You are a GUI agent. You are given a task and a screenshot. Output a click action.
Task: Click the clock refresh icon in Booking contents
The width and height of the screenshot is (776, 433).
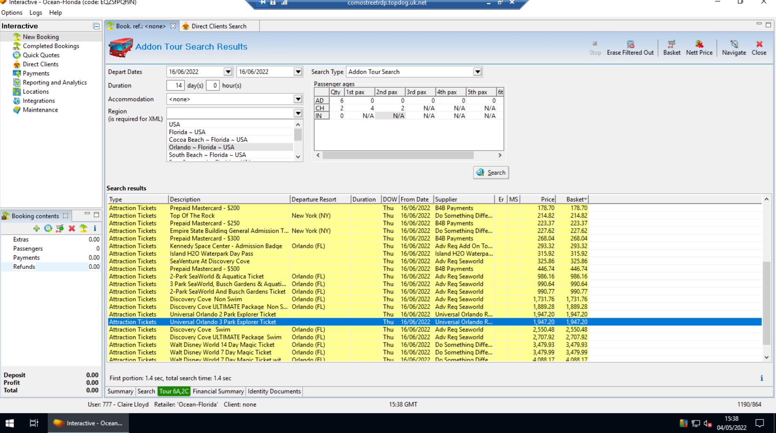[48, 228]
